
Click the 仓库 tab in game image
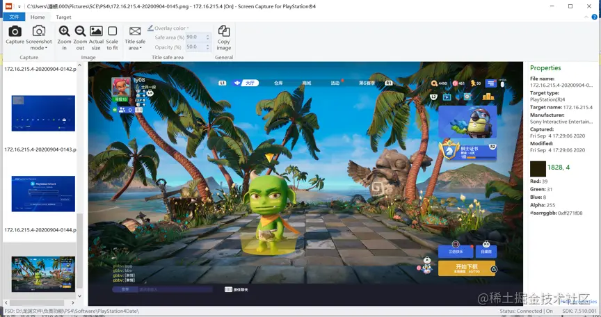point(278,83)
